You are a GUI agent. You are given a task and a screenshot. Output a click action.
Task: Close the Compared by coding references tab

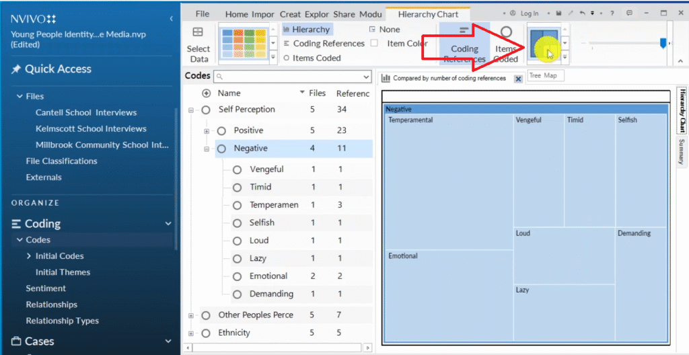click(518, 79)
